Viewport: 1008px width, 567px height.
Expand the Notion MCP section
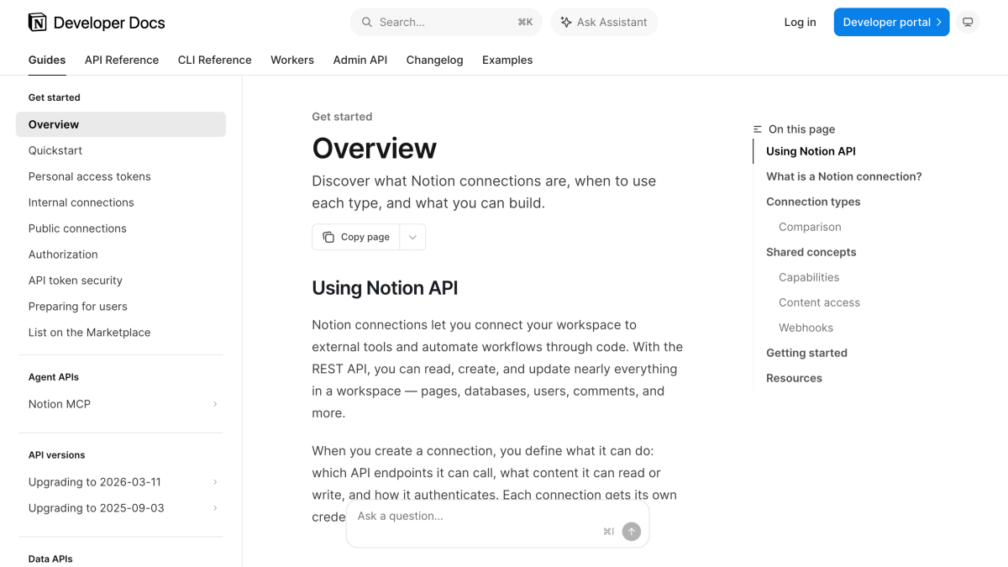215,404
